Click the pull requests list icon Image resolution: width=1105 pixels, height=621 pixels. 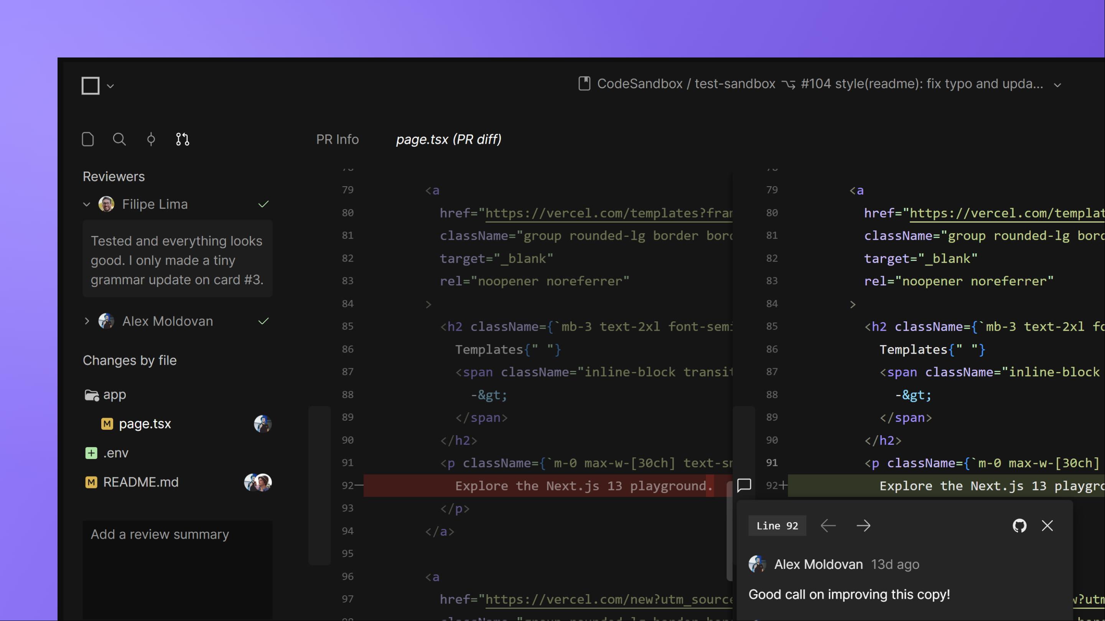tap(182, 140)
